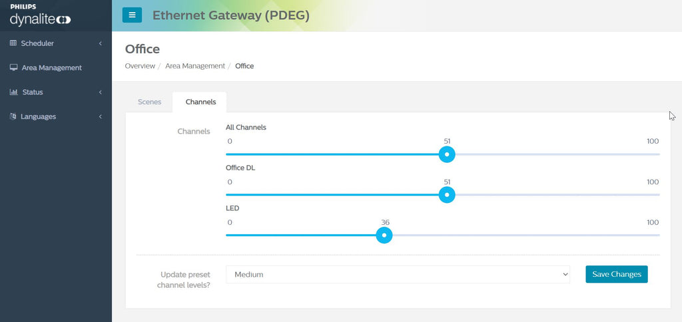
Task: Toggle the hamburger menu button
Action: (x=132, y=15)
